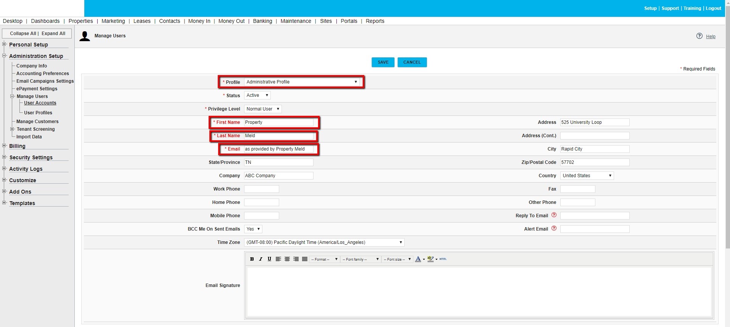
Task: Open the Money In menu
Action: point(199,21)
